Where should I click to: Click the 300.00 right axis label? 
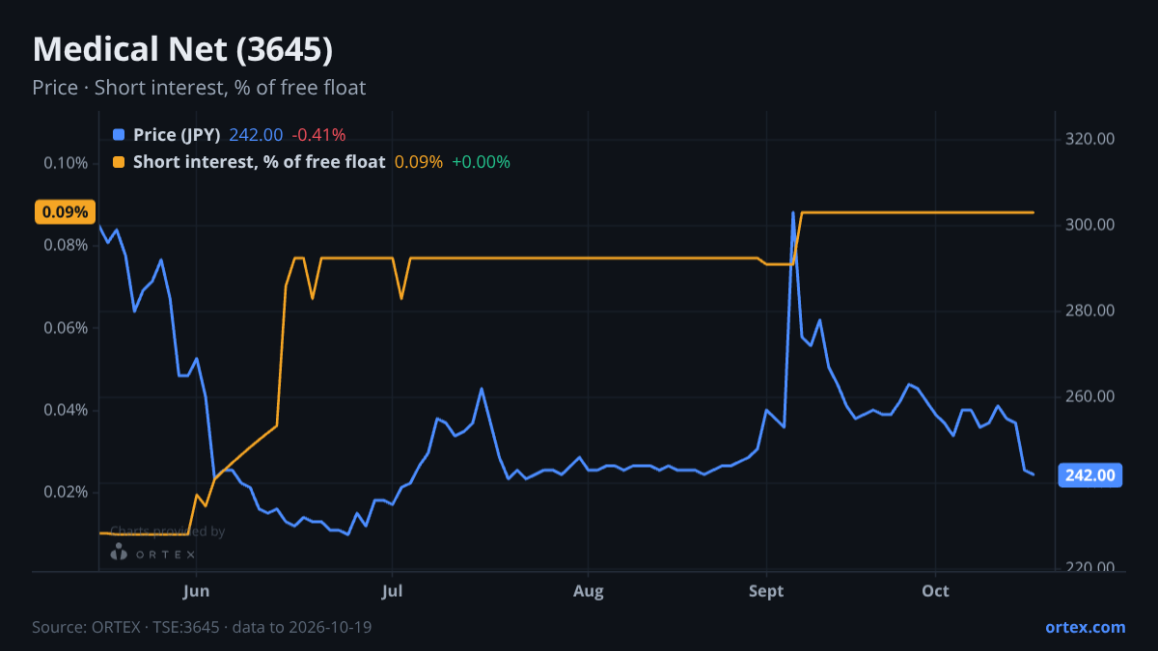click(x=1091, y=225)
